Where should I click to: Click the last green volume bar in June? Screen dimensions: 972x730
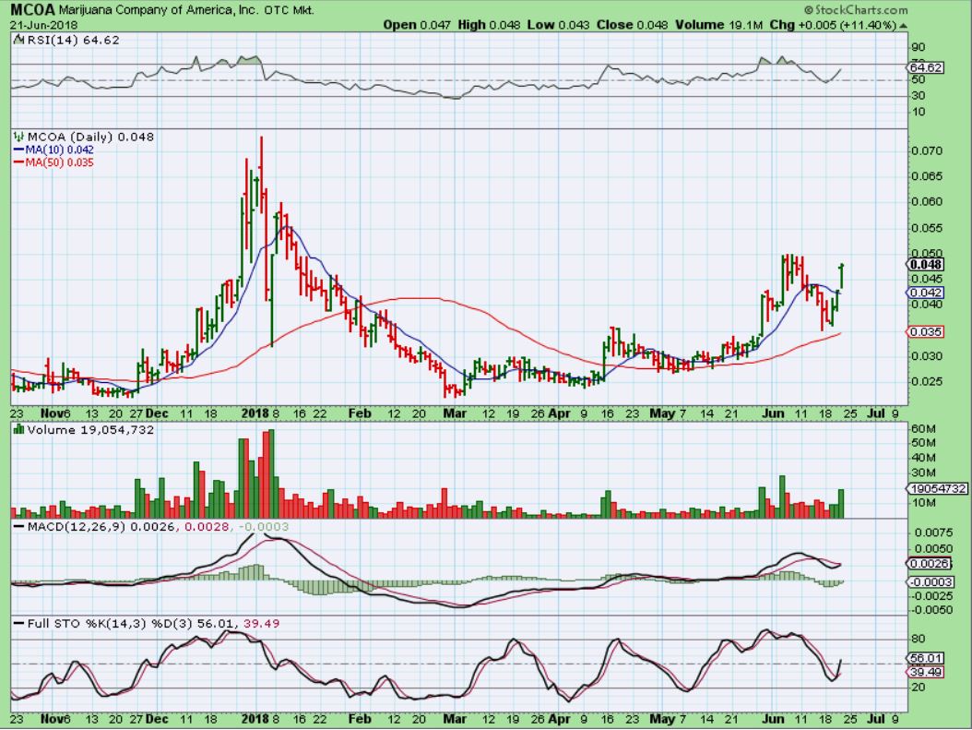(x=841, y=504)
